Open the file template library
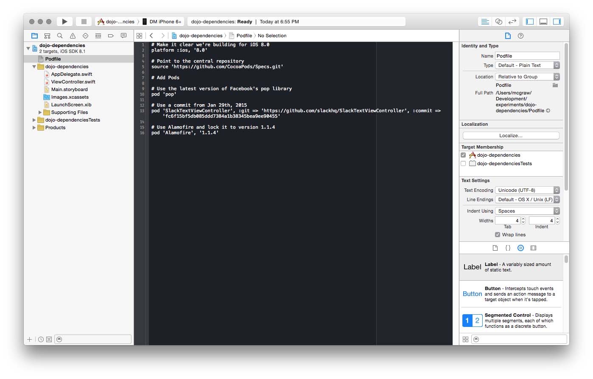This screenshot has height=379, width=593. (495, 248)
